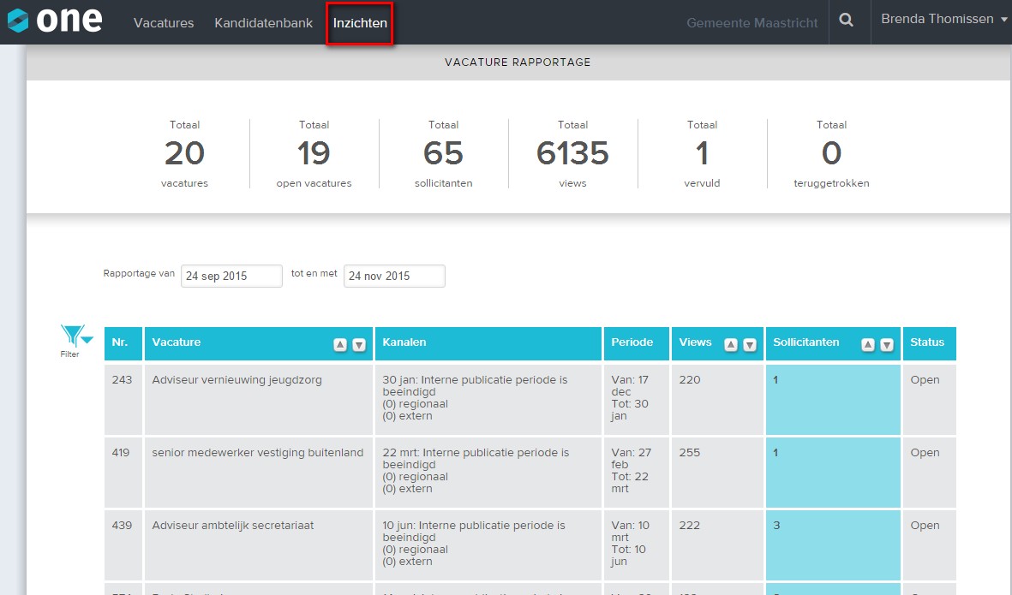The image size is (1012, 595).
Task: Open the Vacatures menu item
Action: pos(164,23)
